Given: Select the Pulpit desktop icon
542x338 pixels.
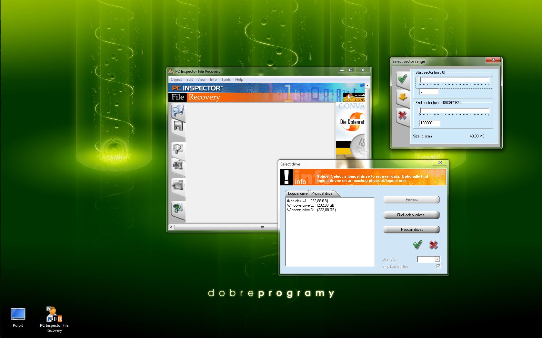Looking at the screenshot, I should click(18, 318).
